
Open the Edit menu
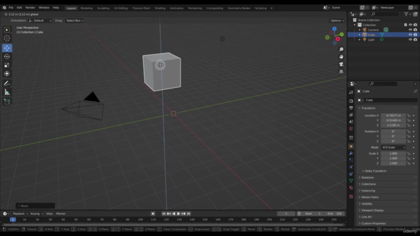pos(19,8)
